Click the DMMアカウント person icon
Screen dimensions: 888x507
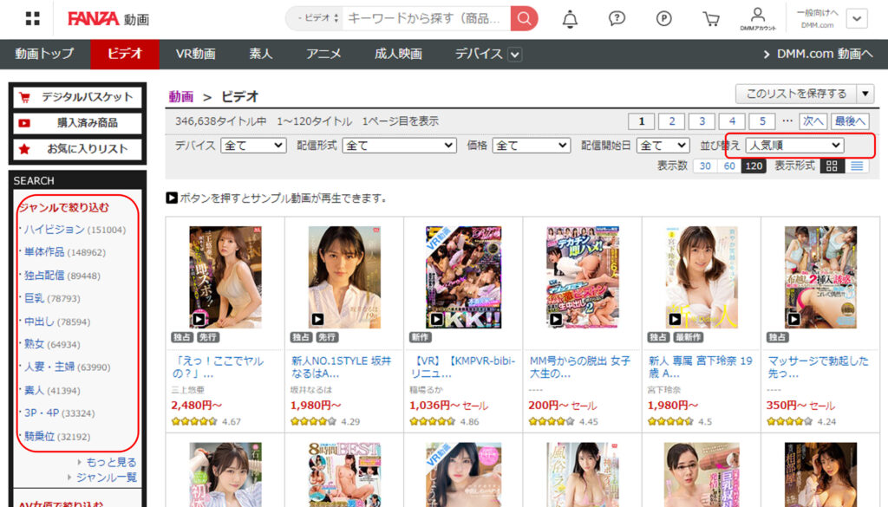(758, 15)
